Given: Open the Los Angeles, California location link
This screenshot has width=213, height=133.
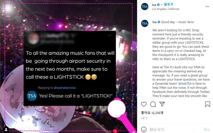Looking at the screenshot, I should [x=165, y=9].
